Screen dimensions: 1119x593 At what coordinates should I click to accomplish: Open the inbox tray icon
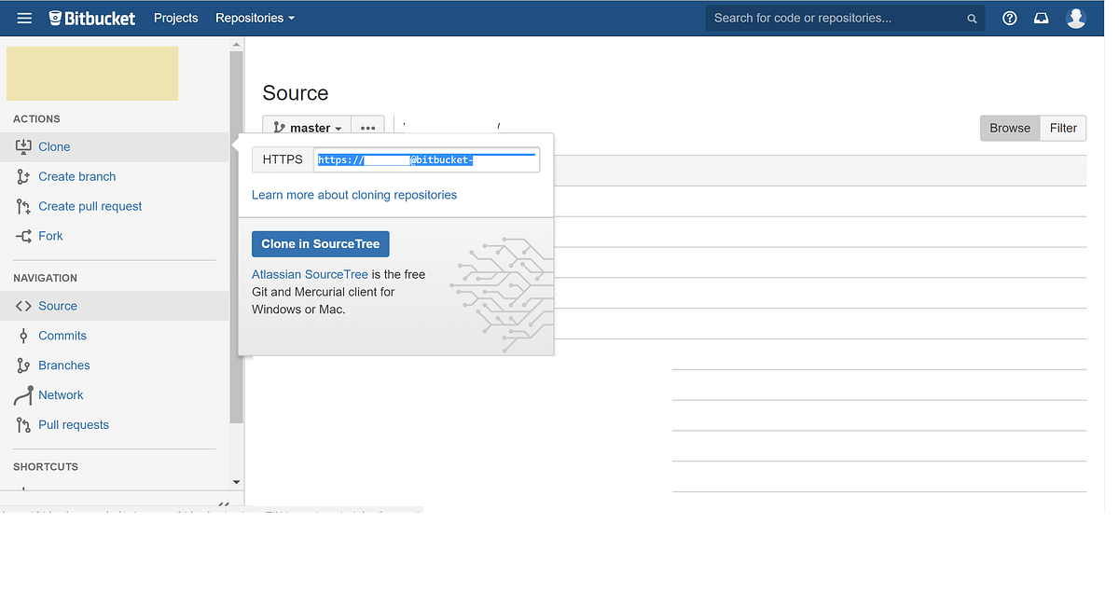[x=1042, y=18]
